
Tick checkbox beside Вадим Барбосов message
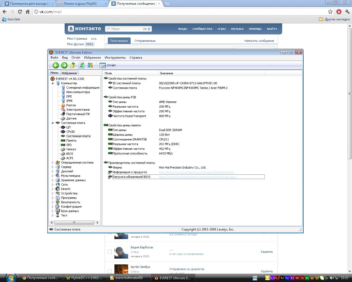[x=110, y=252]
